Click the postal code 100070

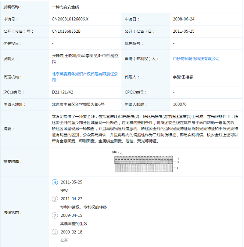[x=180, y=104]
